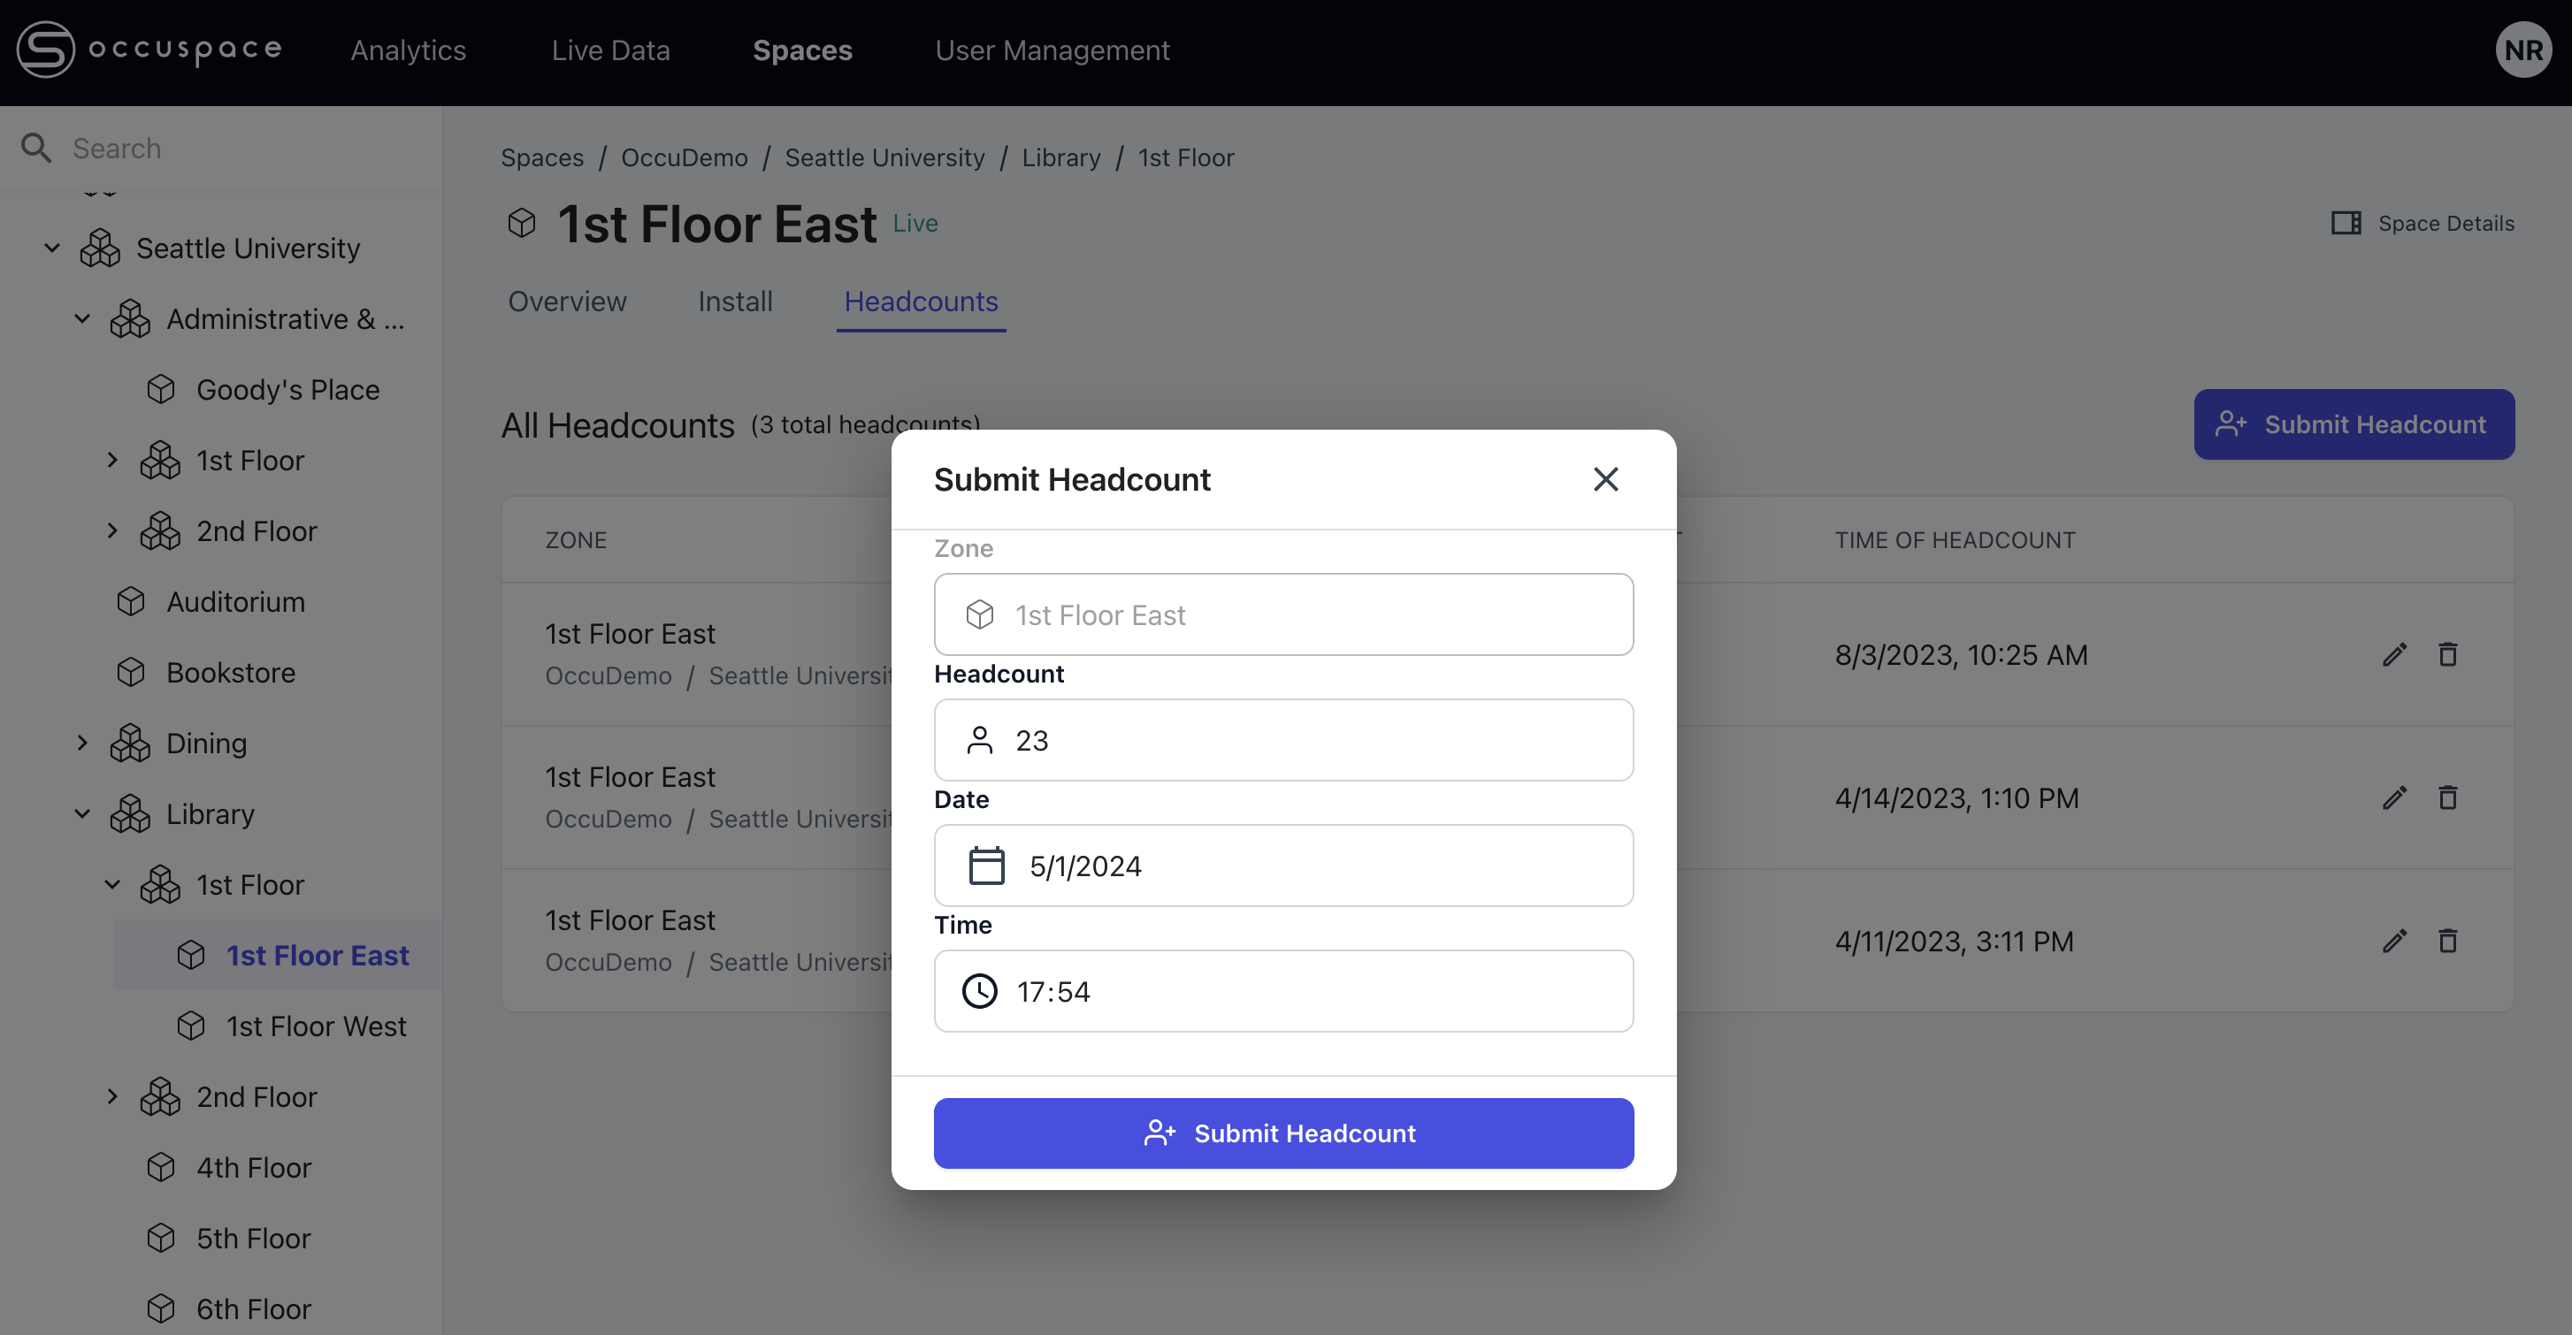Edit the 4/14/2023 headcount entry
2572x1335 pixels.
tap(2394, 797)
